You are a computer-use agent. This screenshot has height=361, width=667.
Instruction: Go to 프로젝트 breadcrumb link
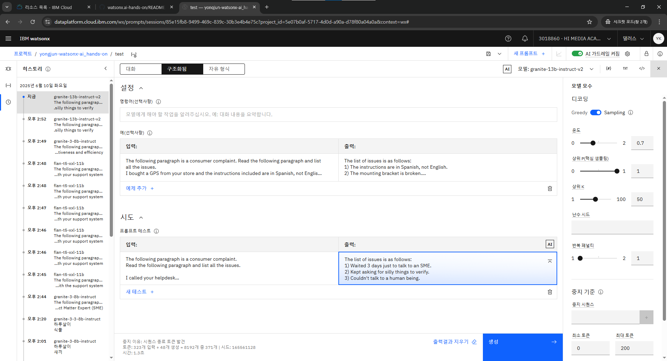23,54
